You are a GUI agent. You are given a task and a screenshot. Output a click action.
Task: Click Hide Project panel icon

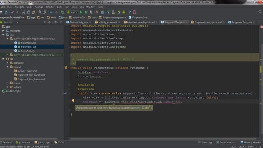pyautogui.click(x=61, y=22)
